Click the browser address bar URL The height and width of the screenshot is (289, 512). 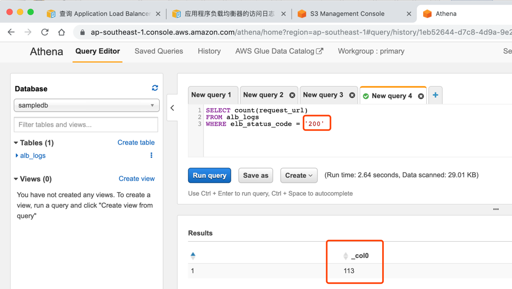pyautogui.click(x=294, y=33)
